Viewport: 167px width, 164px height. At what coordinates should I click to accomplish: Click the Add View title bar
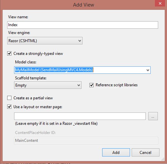[x=83, y=5]
